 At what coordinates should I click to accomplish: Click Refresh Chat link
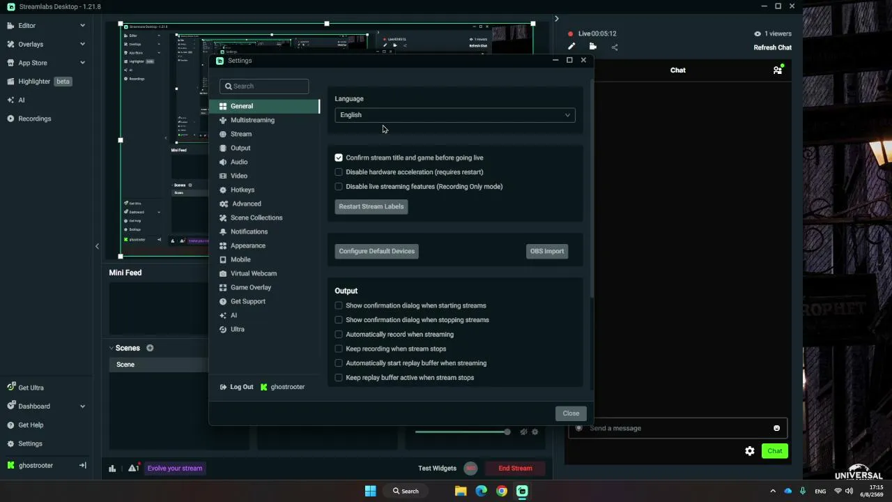pyautogui.click(x=772, y=47)
